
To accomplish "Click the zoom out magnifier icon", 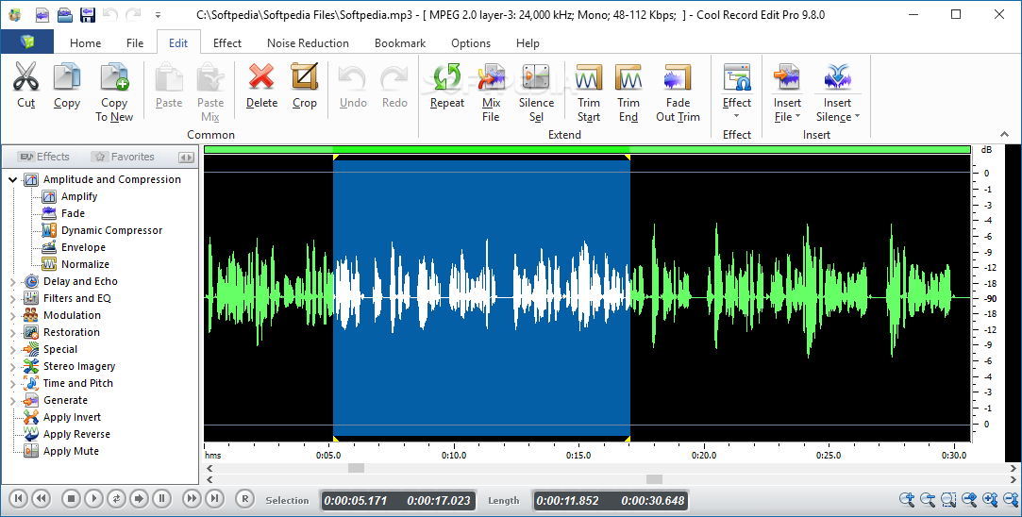I will (x=928, y=500).
